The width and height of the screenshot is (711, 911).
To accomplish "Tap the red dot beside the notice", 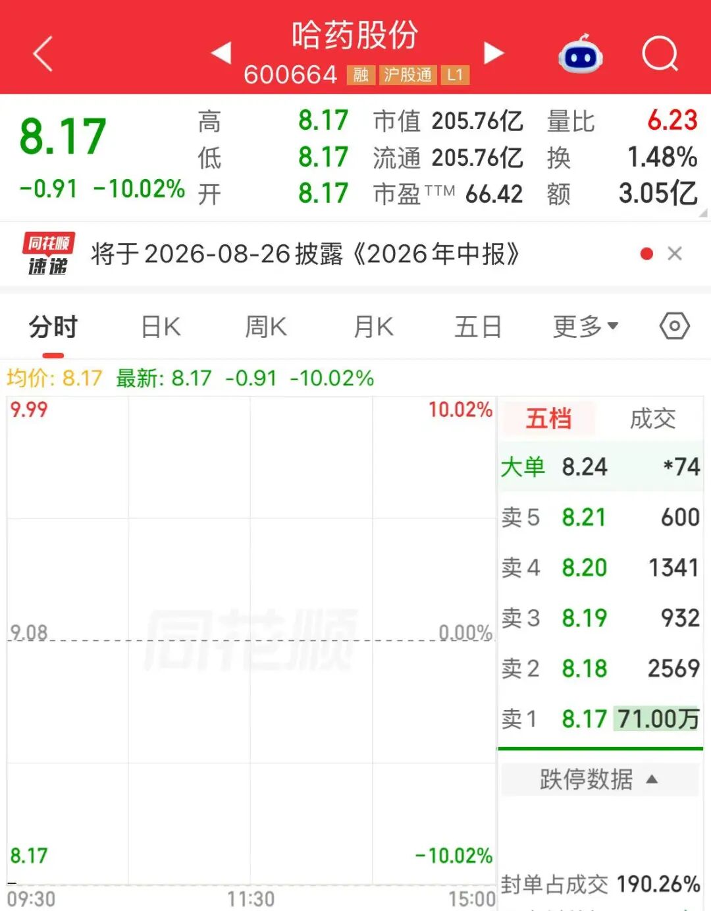I will [x=646, y=254].
